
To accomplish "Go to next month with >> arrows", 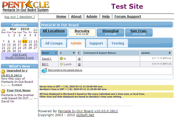I will pos(35,29).
